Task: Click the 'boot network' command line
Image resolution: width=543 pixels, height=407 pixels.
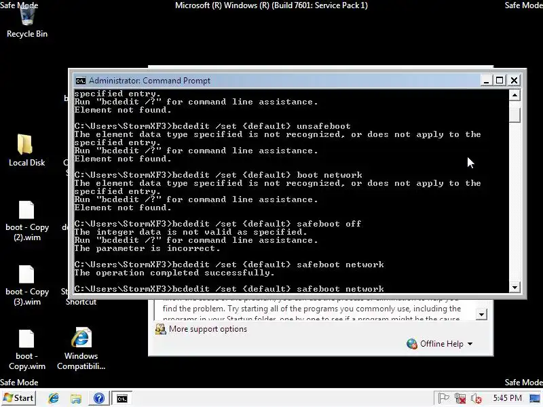Action: point(218,175)
